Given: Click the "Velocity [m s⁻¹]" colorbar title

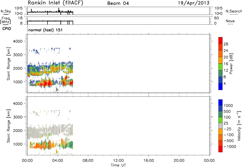Looking at the screenshot, I should pyautogui.click(x=239, y=126).
